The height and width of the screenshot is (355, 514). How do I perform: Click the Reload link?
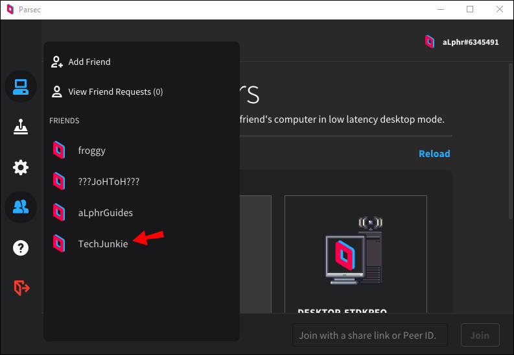click(434, 154)
